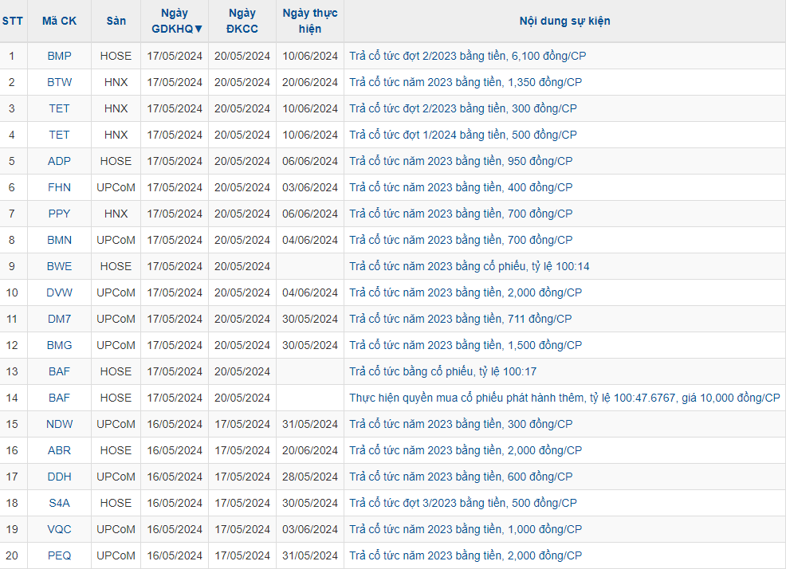Click the Nội dung sự kiện header
The width and height of the screenshot is (786, 569).
point(564,21)
